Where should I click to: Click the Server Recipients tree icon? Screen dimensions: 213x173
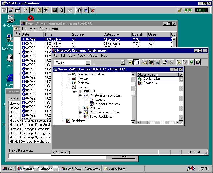click(86, 117)
